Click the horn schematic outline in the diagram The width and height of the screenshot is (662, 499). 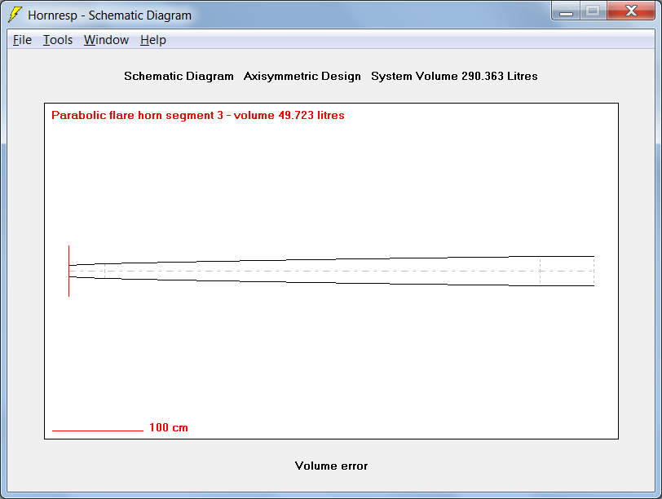point(332,271)
